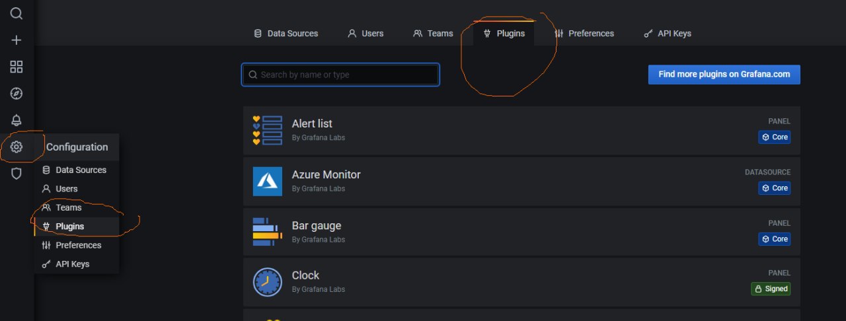The height and width of the screenshot is (321, 846).
Task: Switch to the Teams tab
Action: pos(433,33)
